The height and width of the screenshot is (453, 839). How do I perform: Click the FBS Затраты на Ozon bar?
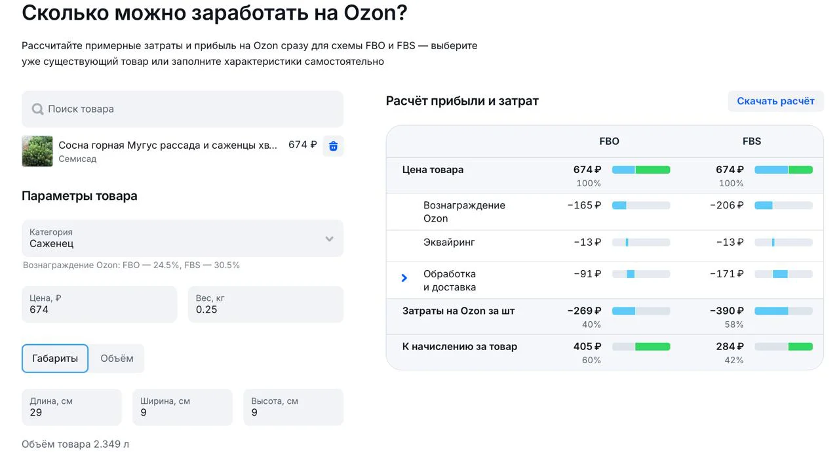783,311
